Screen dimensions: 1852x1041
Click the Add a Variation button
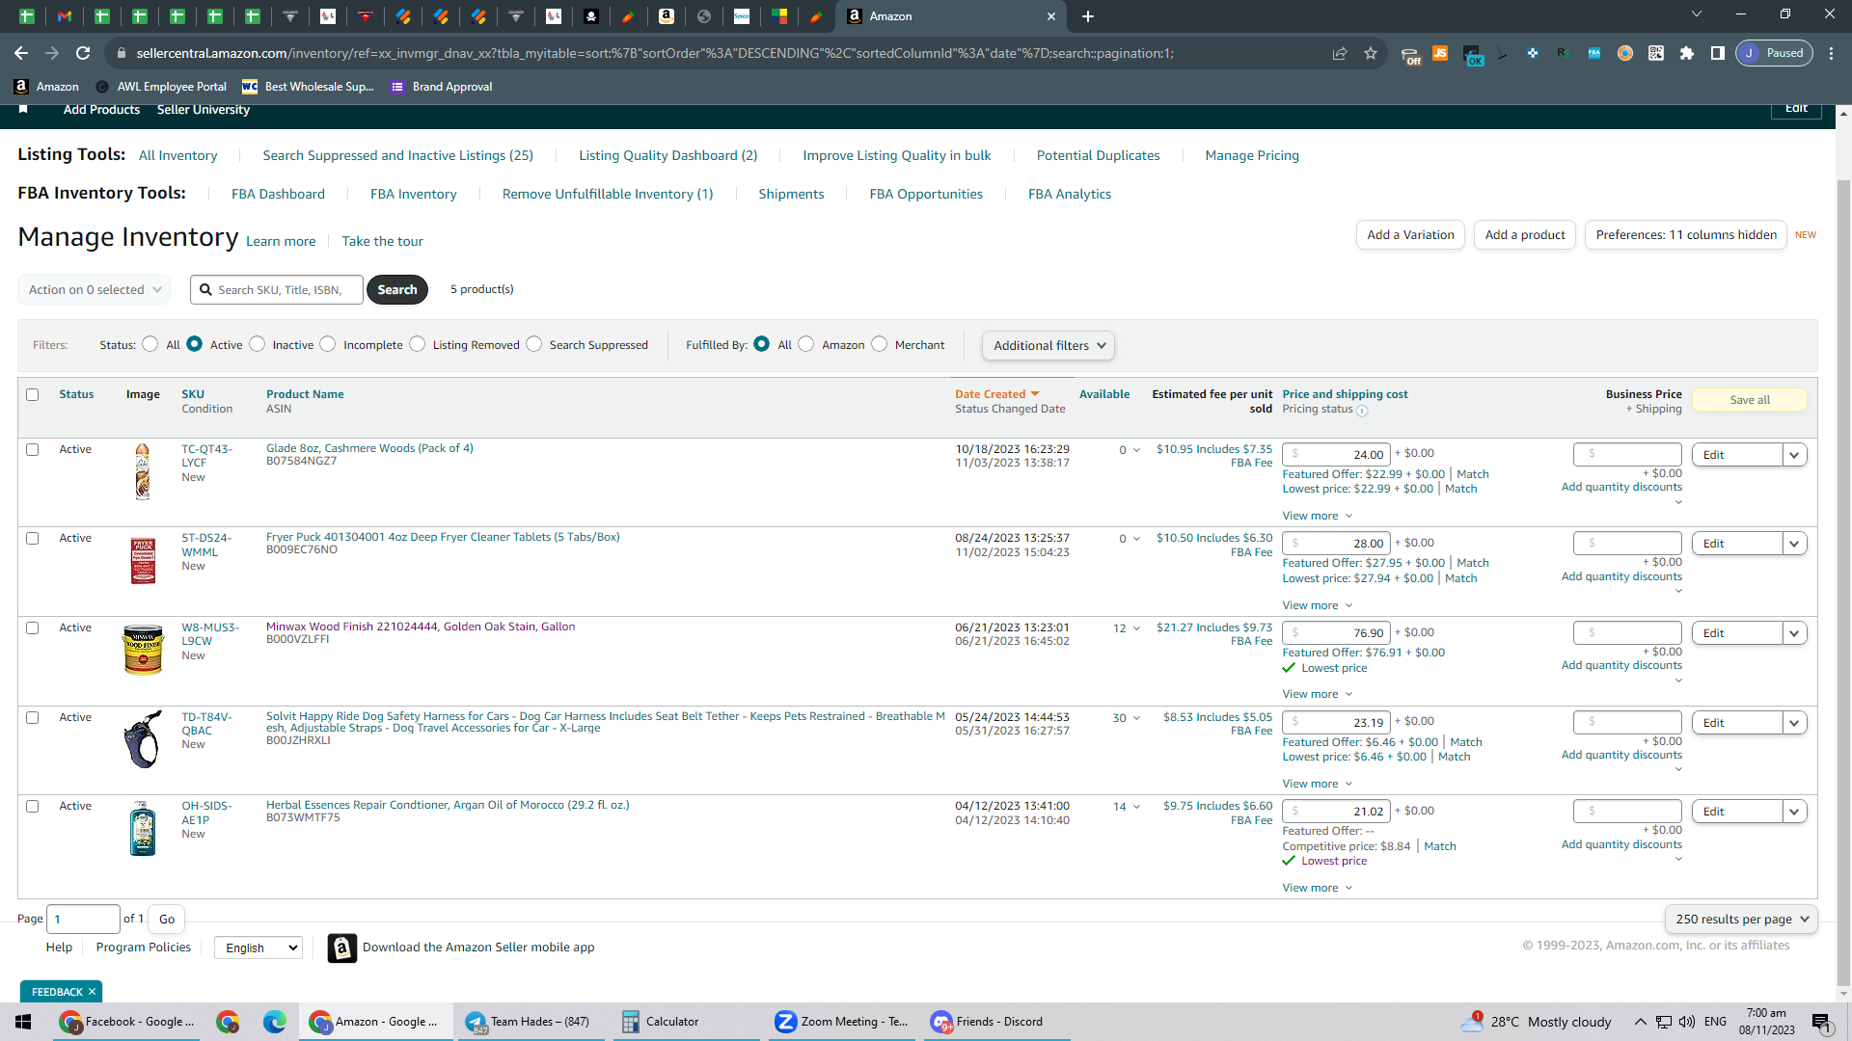(1410, 234)
